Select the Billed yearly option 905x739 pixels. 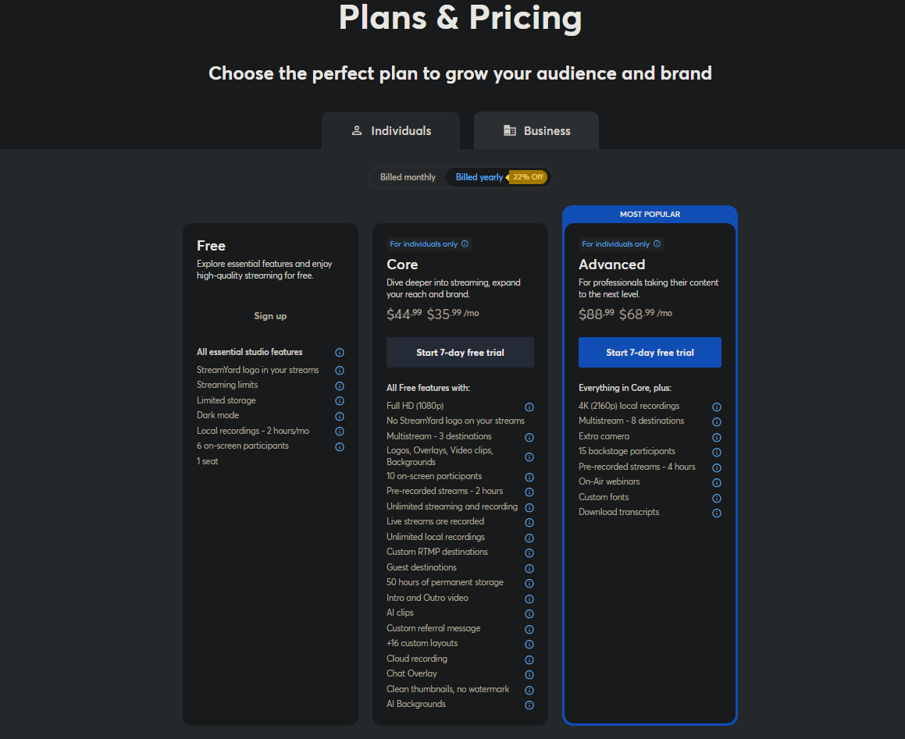479,177
